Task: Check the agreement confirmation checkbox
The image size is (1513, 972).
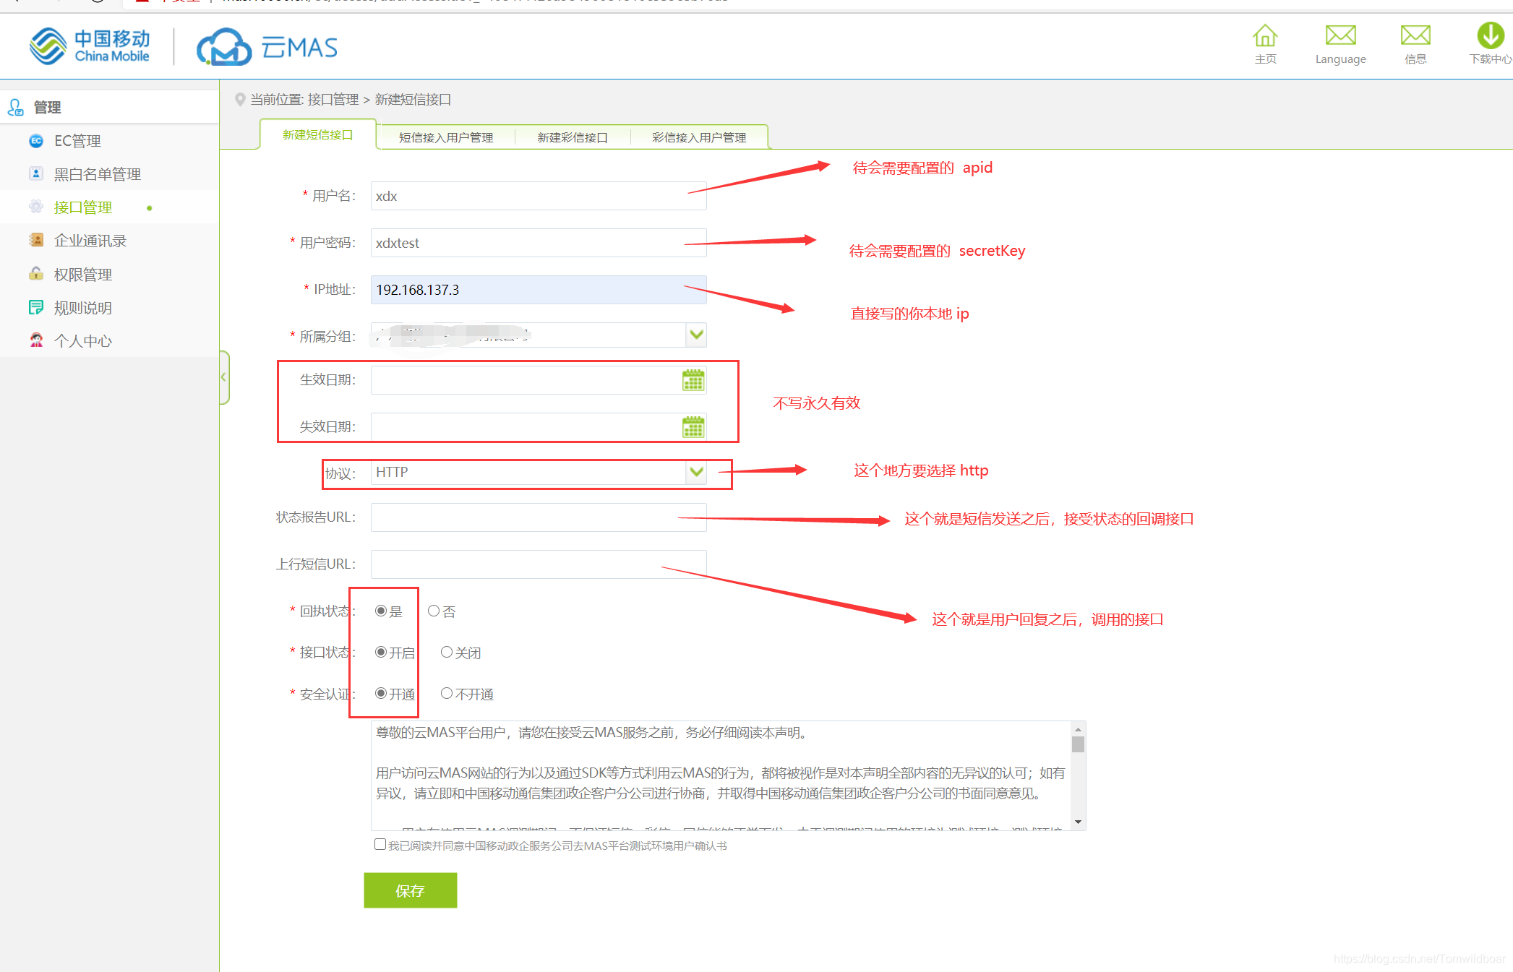Action: (x=380, y=844)
